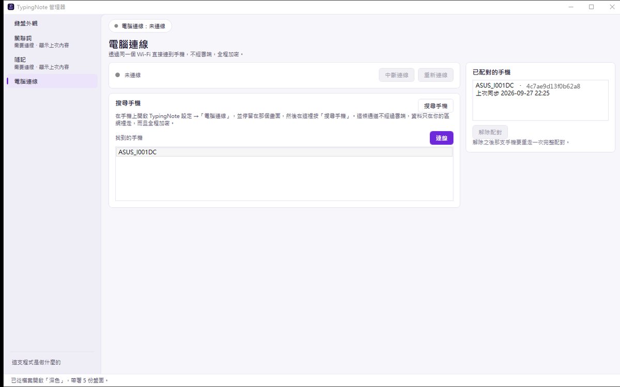Minimize the TypingNote window
This screenshot has height=387, width=620.
point(571,7)
